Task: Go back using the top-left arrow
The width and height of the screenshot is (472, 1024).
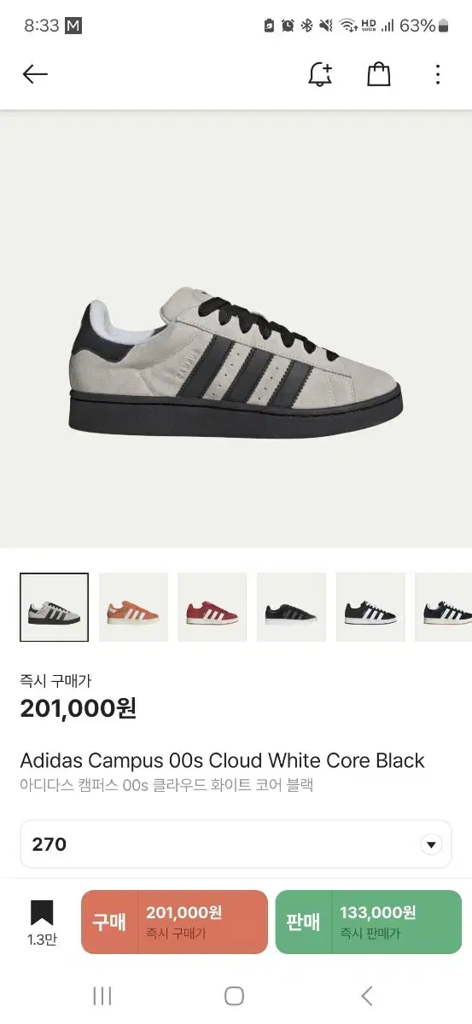Action: (x=35, y=74)
